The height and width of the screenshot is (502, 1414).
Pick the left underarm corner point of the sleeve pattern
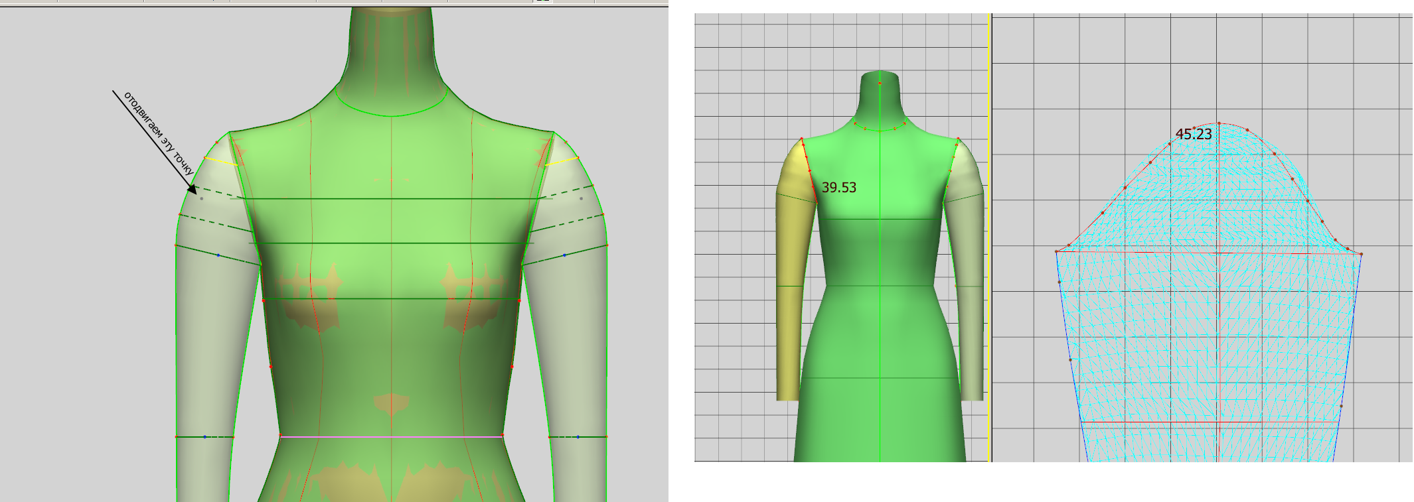1056,251
